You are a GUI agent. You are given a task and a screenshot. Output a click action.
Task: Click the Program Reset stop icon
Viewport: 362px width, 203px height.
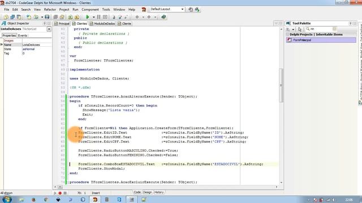click(x=105, y=17)
